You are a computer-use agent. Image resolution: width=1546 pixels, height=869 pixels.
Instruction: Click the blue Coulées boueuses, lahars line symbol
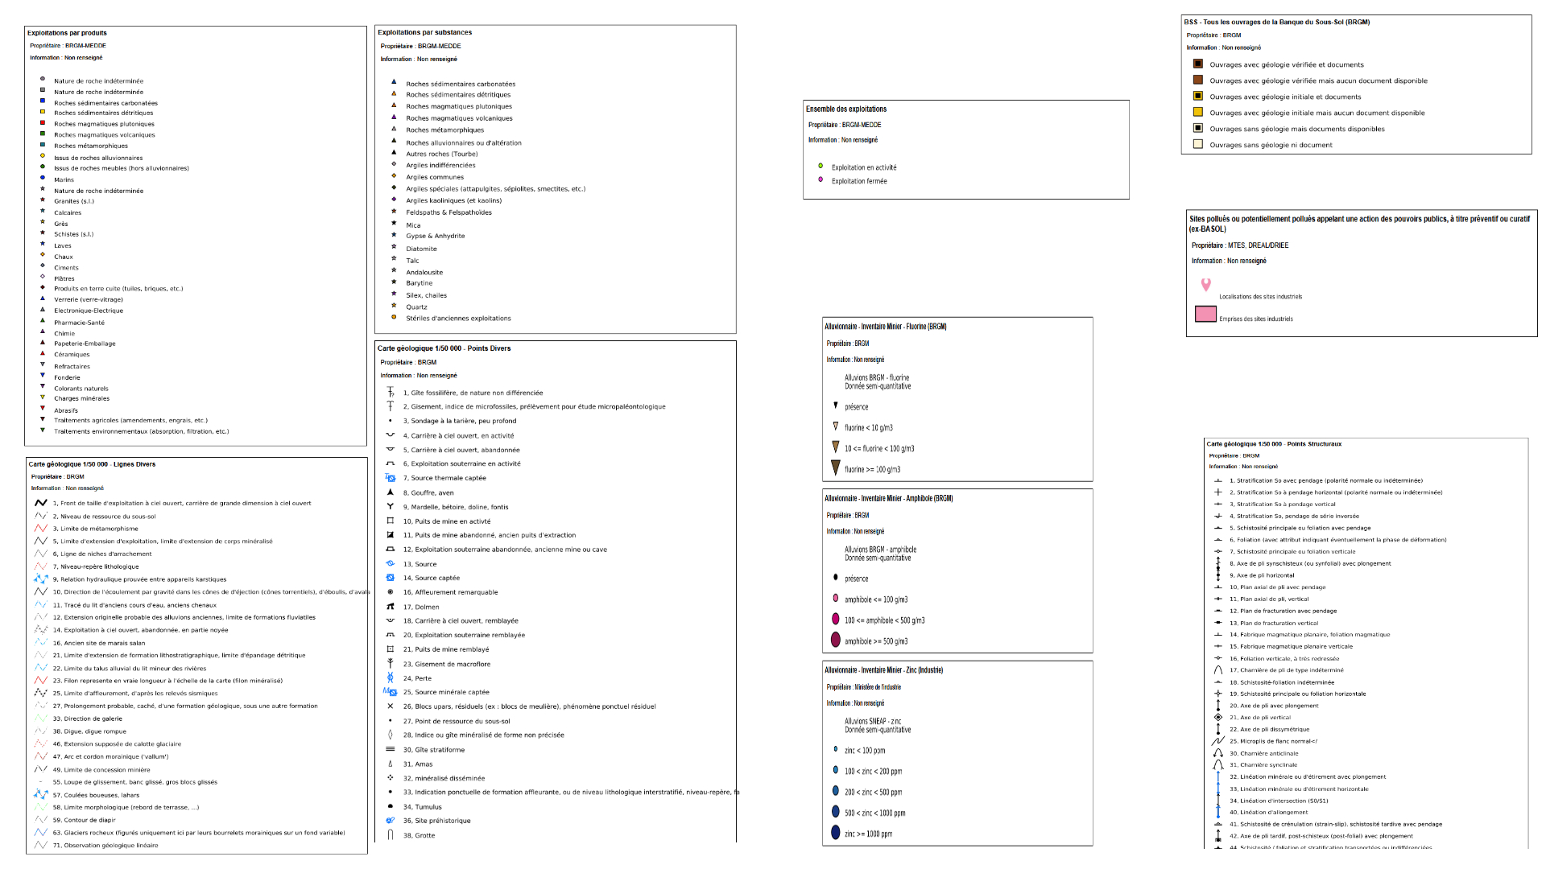pyautogui.click(x=41, y=795)
